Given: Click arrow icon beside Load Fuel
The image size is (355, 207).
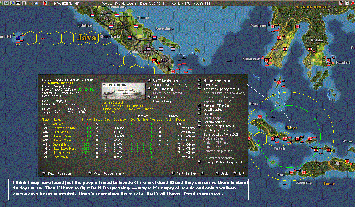Looking at the screenshot, I should [200, 113].
